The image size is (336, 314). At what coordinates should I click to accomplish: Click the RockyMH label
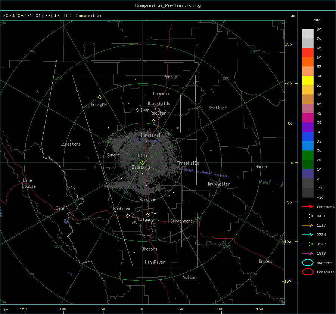[99, 105]
